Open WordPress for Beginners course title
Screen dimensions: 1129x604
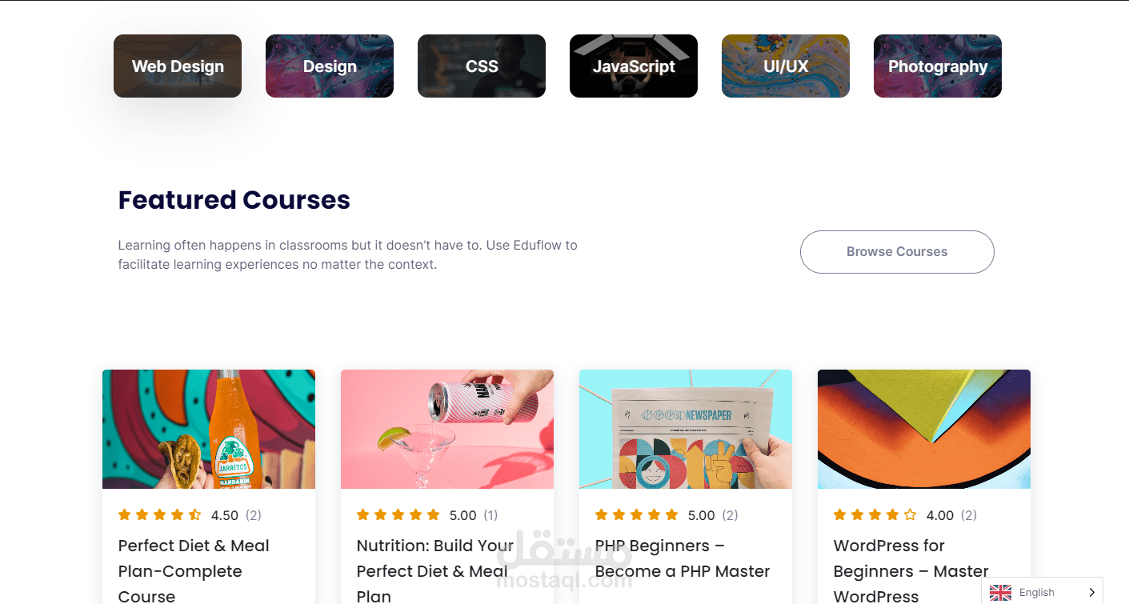coord(911,571)
